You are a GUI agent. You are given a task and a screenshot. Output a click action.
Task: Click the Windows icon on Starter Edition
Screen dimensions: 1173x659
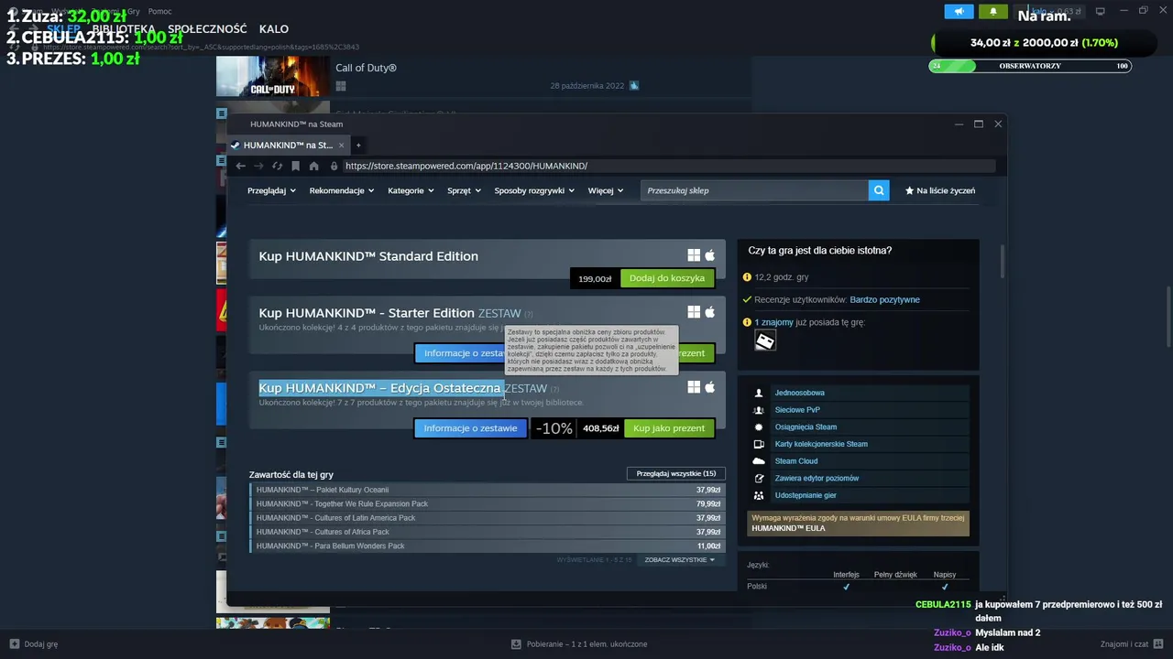click(x=694, y=312)
